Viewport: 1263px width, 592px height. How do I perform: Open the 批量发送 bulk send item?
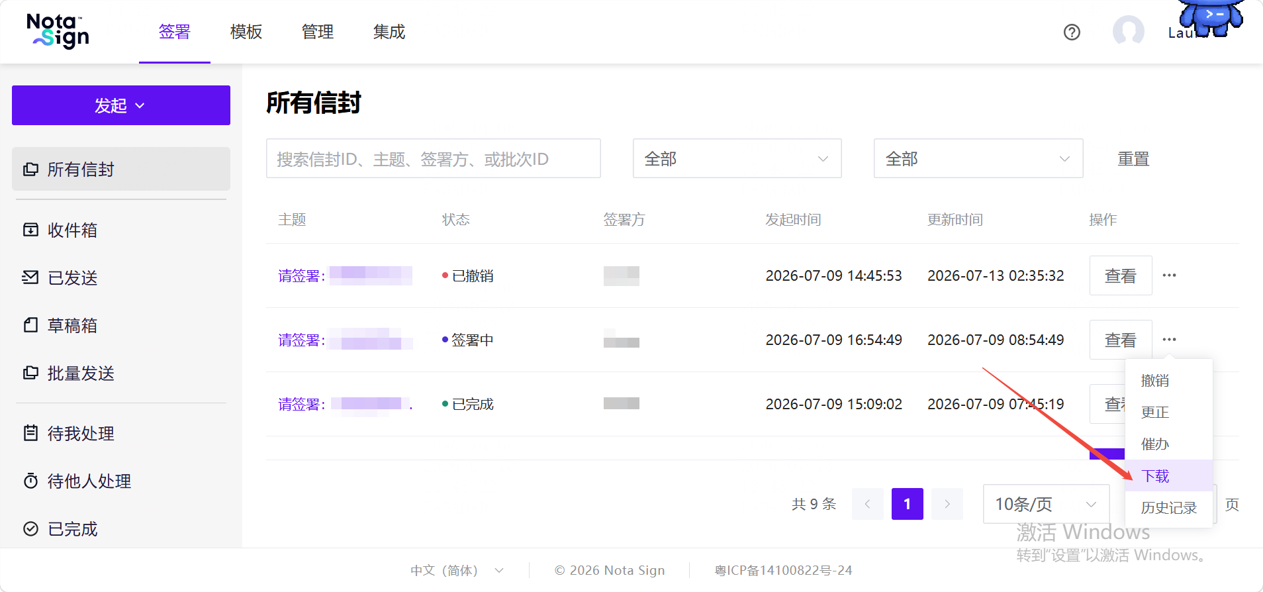click(120, 373)
